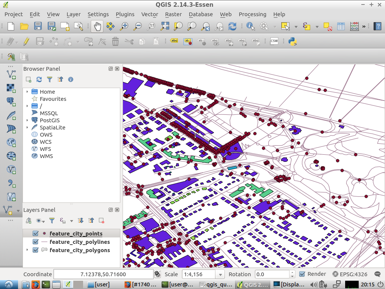Toggle Filter Legend by Map Content
The width and height of the screenshot is (385, 289).
(52, 221)
